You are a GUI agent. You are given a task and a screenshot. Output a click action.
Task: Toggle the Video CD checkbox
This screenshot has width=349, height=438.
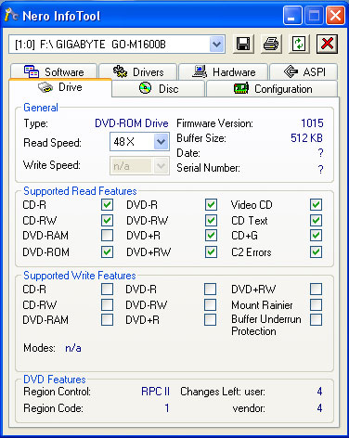[x=316, y=205]
